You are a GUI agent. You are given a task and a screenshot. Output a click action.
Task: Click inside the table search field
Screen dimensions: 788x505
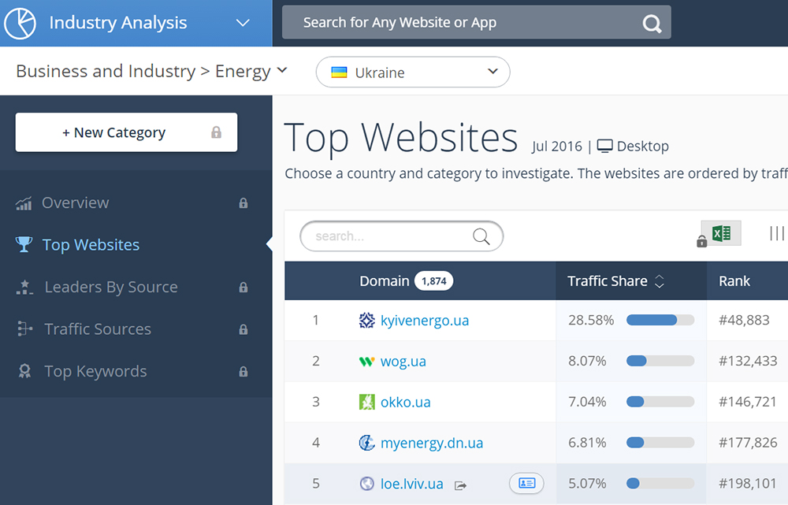click(x=386, y=236)
